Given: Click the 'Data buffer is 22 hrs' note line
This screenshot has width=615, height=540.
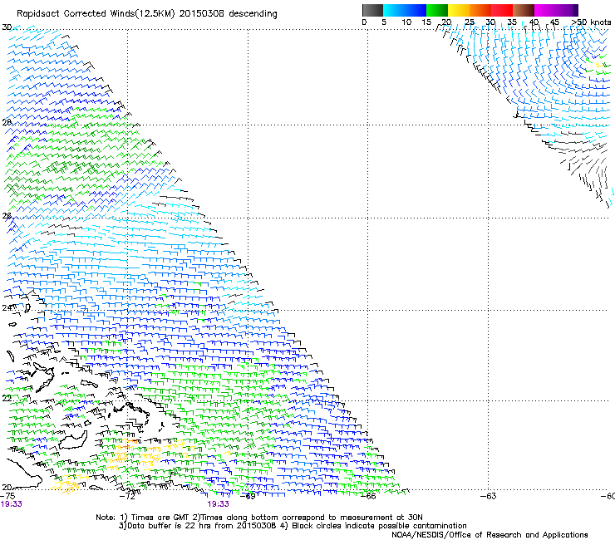Looking at the screenshot, I should [293, 526].
